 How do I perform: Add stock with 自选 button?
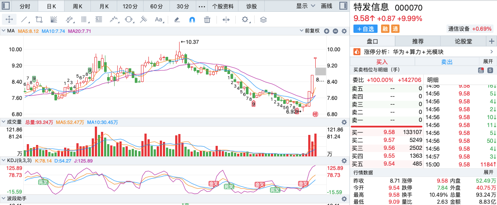(365, 29)
